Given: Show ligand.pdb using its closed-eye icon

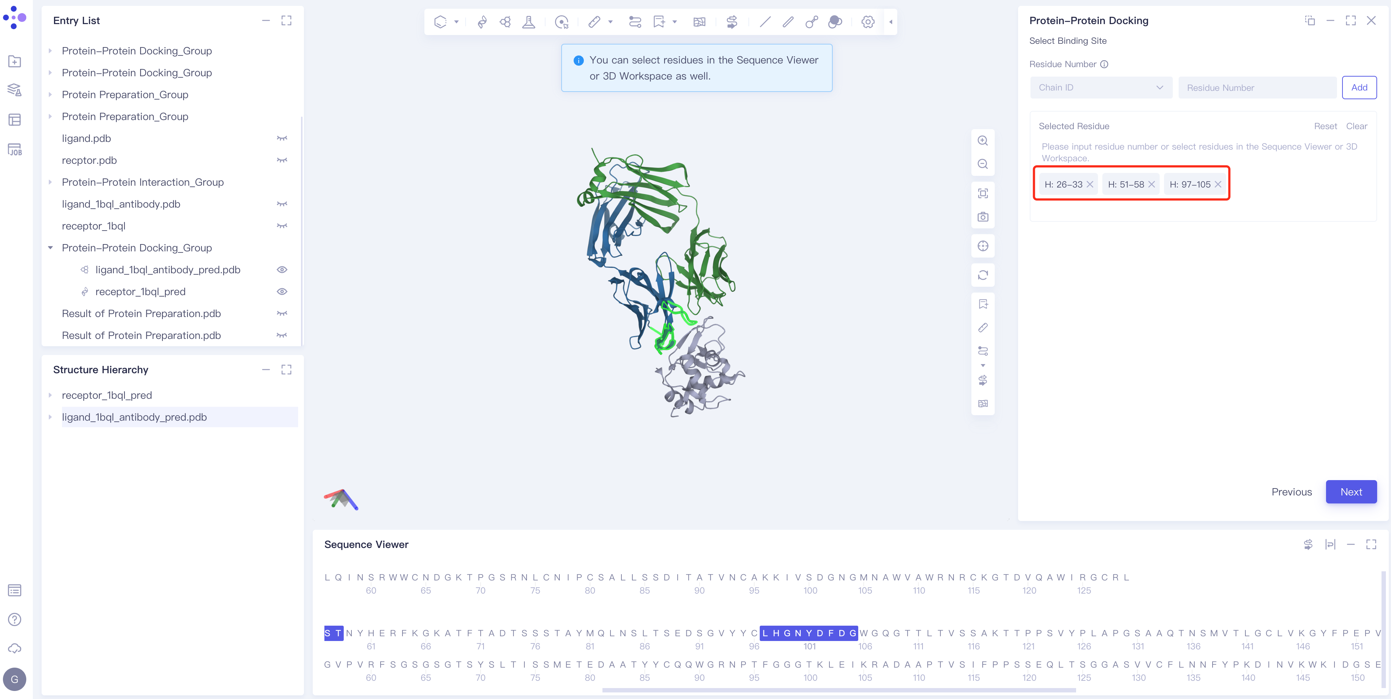Looking at the screenshot, I should (x=282, y=138).
